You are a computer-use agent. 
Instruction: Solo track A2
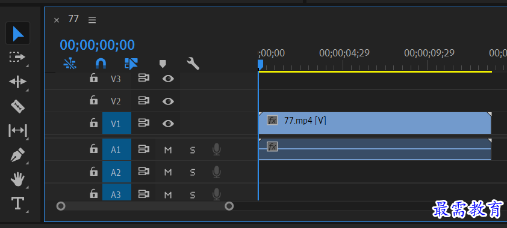[193, 173]
